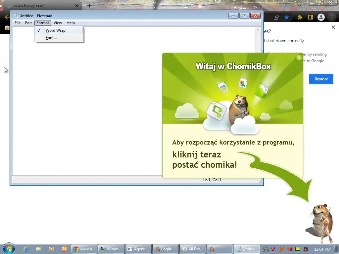Switch to Chrome www.h... taskbar button
Viewport: 339px width, 254px height.
tap(84, 249)
